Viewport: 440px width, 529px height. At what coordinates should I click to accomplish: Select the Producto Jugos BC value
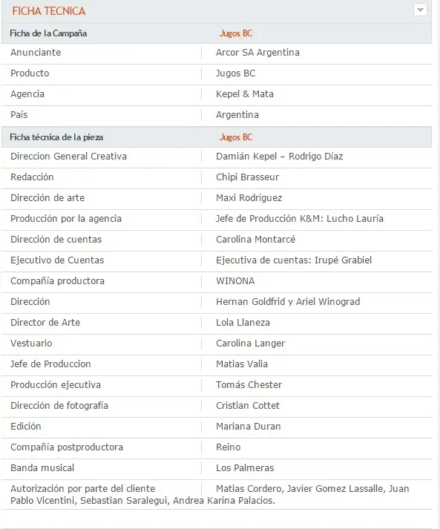coord(235,73)
